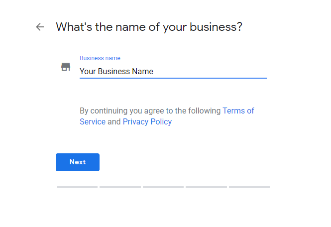This screenshot has height=227, width=331.
Task: Open the Privacy Policy link
Action: coord(147,122)
